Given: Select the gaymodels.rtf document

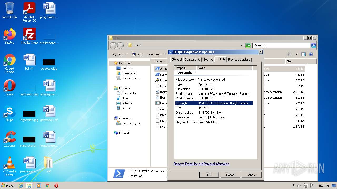Looking at the screenshot, I should 49,113.
